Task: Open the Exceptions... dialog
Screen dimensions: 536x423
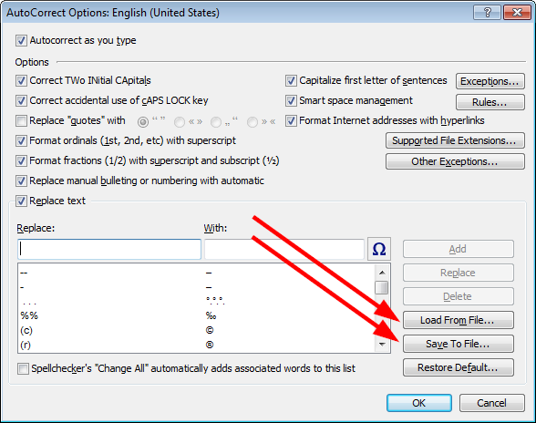Action: [x=490, y=81]
